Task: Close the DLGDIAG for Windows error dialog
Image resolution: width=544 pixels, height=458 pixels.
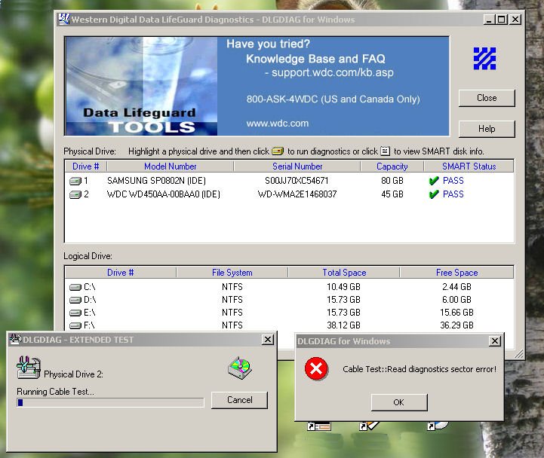Action: tap(495, 341)
